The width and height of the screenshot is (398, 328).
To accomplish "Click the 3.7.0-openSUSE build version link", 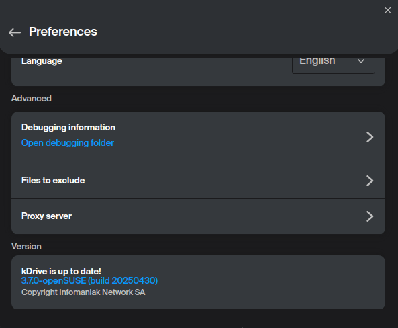I will (x=89, y=280).
